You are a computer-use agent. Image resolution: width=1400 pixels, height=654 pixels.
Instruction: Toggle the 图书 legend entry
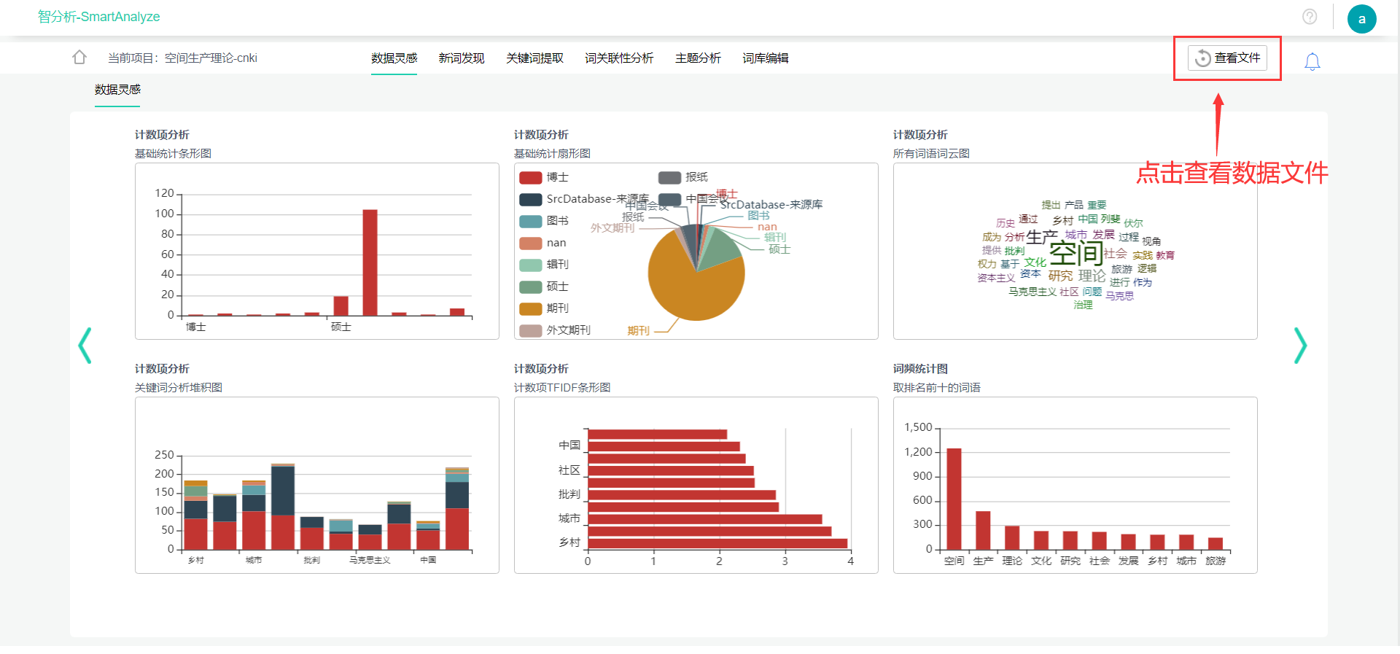tap(545, 221)
